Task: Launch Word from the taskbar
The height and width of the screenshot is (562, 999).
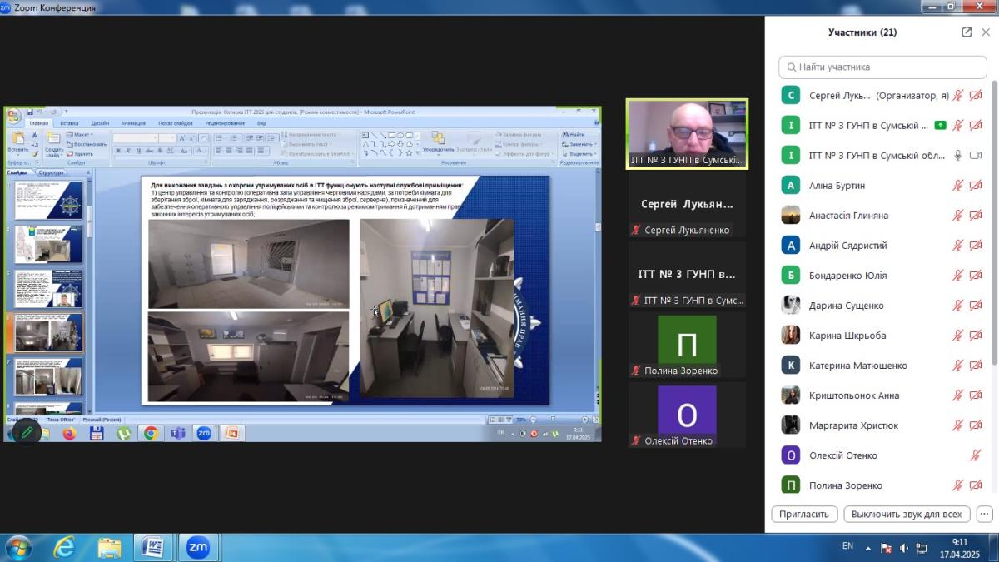Action: 152,547
